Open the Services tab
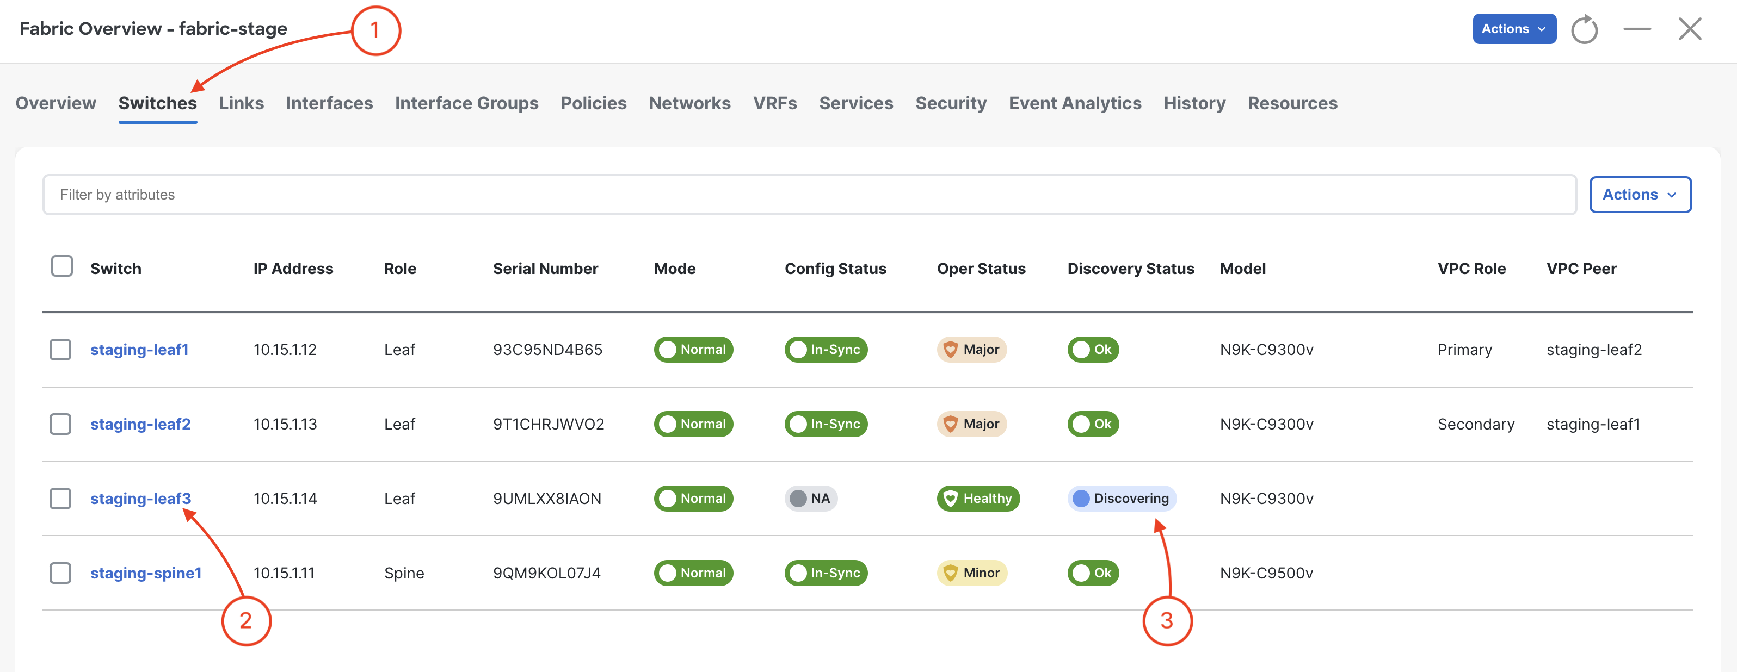Screen dimensions: 1737x672 pos(855,103)
